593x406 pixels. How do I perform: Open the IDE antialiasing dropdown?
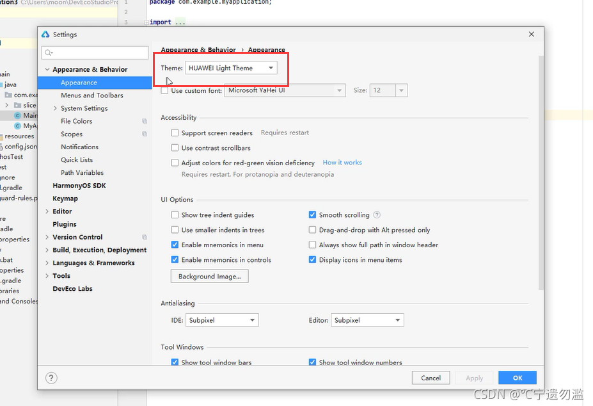tap(222, 320)
